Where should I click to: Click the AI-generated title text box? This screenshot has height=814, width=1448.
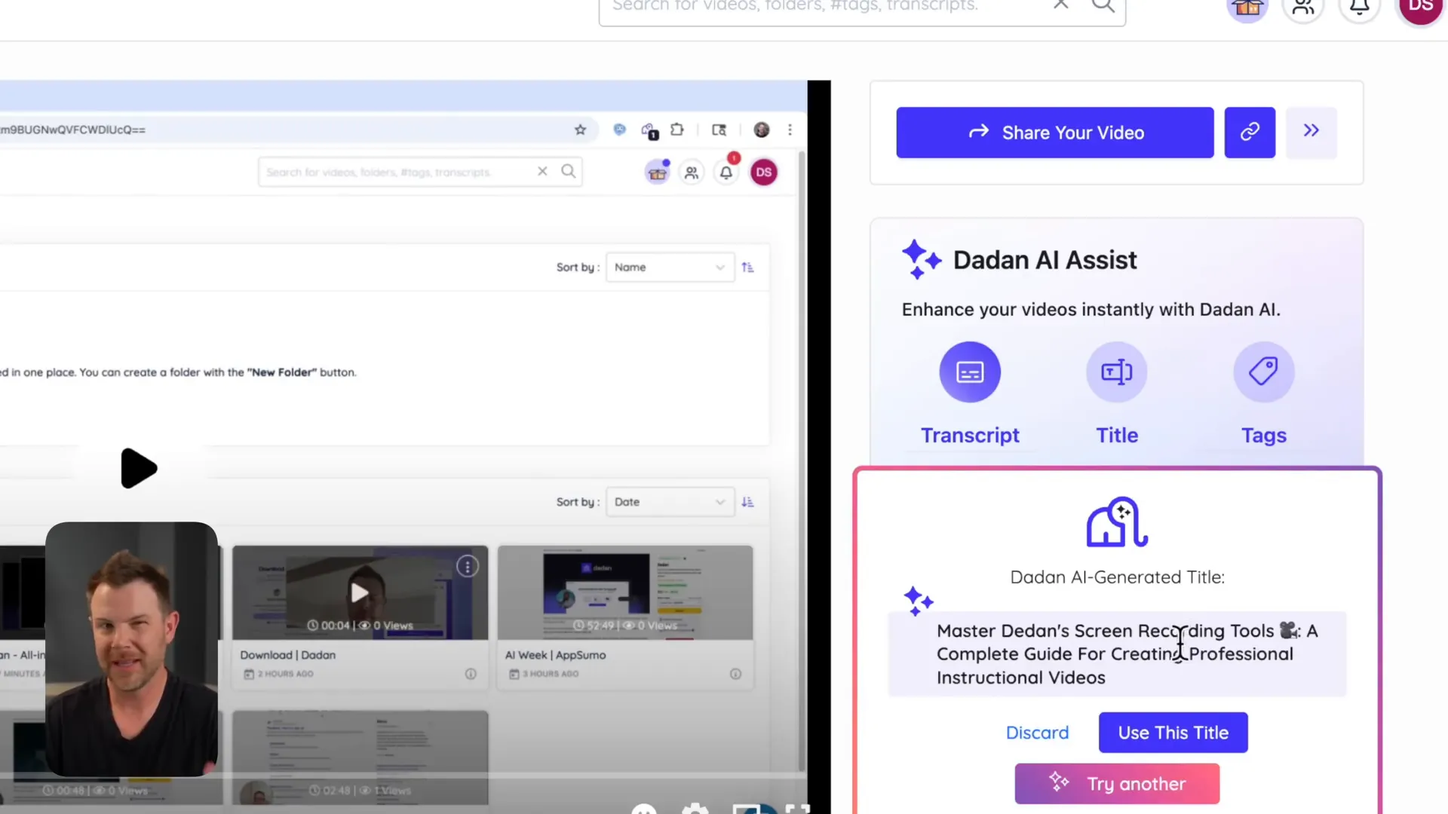1117,653
